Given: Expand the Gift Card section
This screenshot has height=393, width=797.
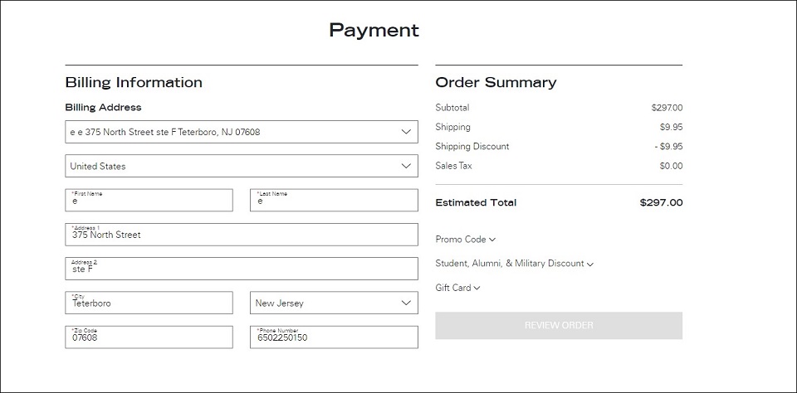Looking at the screenshot, I should click(457, 288).
